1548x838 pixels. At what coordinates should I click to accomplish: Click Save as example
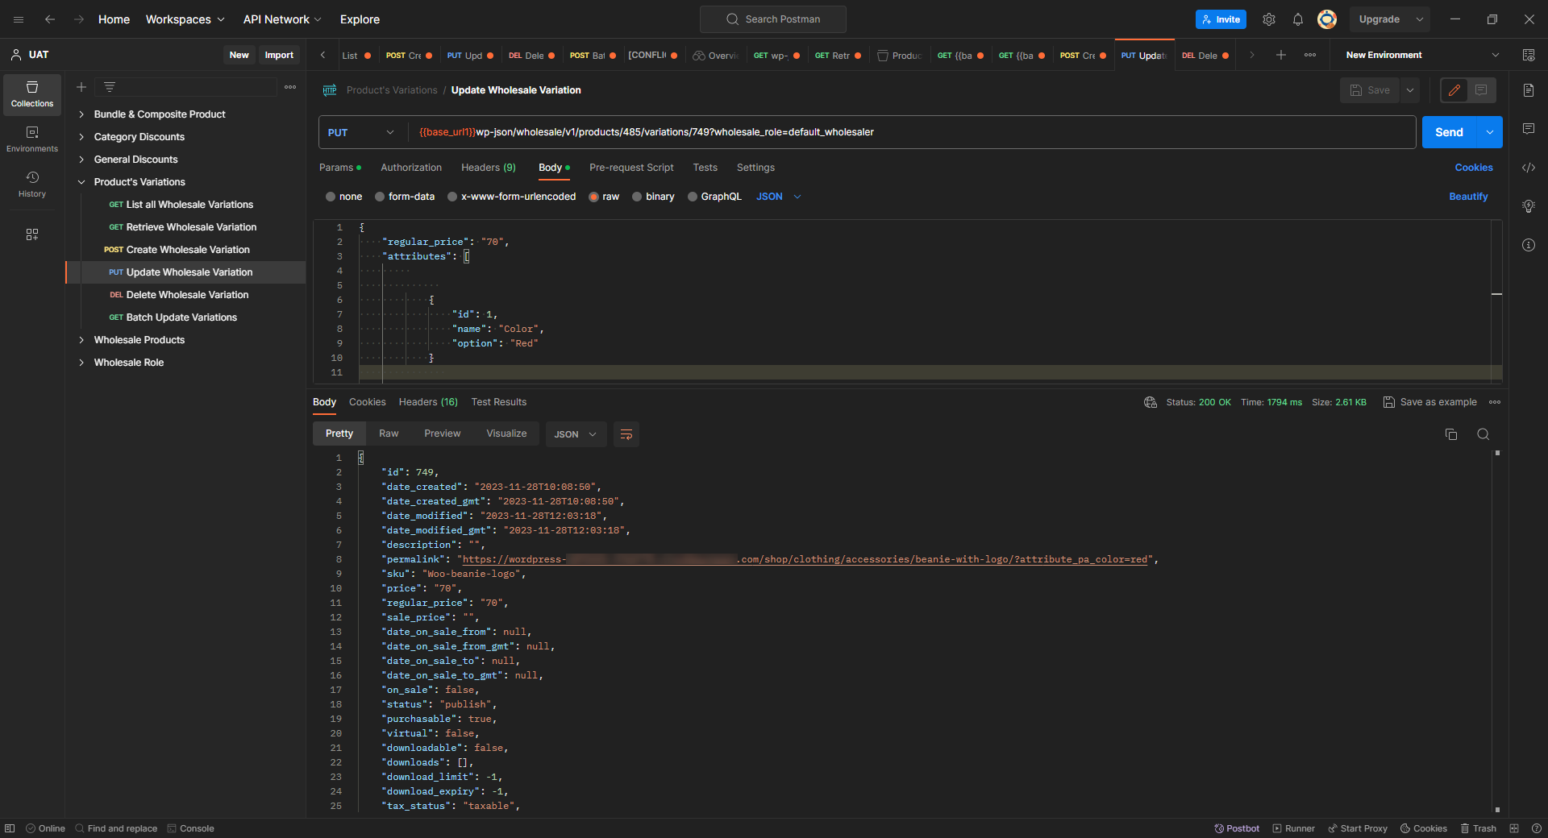pyautogui.click(x=1430, y=402)
